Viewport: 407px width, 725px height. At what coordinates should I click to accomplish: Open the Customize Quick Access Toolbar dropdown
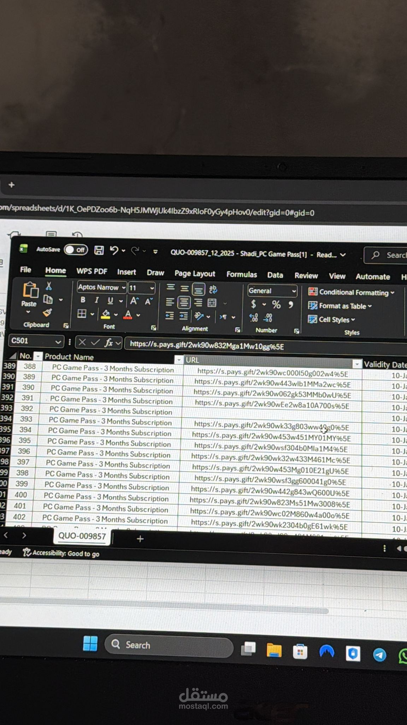tap(155, 252)
